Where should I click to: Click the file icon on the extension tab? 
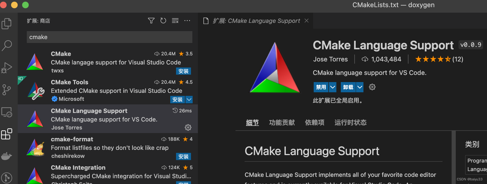pyautogui.click(x=206, y=21)
